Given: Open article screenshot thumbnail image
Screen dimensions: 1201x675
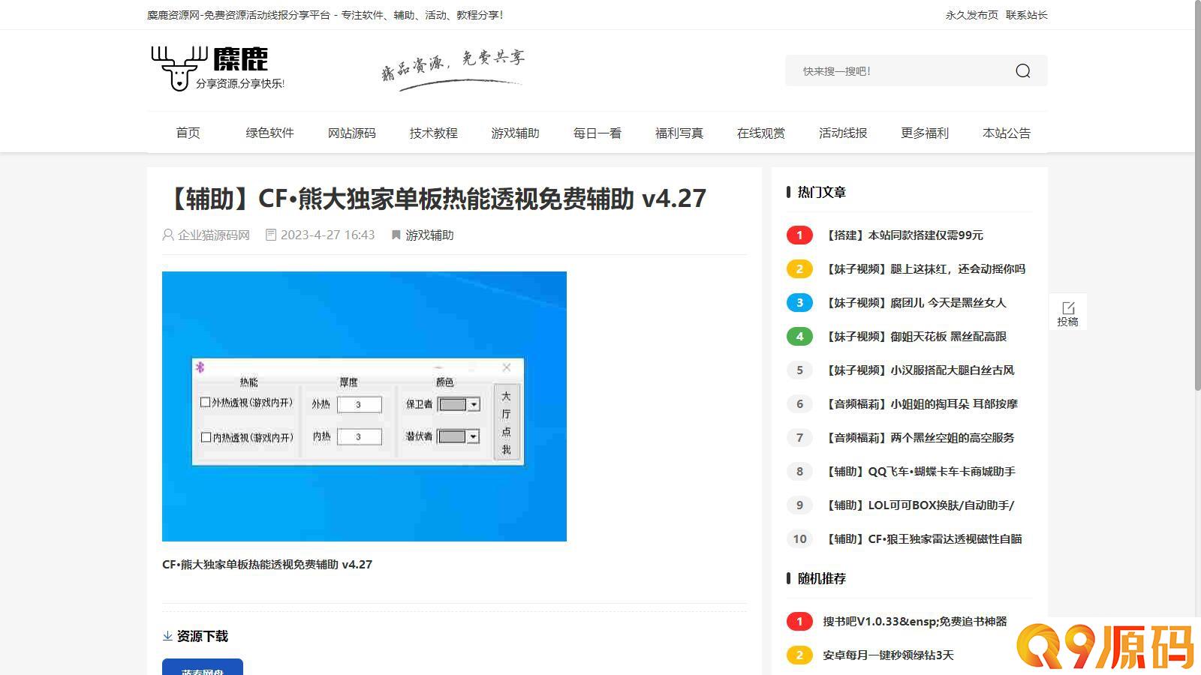Looking at the screenshot, I should click(x=364, y=406).
